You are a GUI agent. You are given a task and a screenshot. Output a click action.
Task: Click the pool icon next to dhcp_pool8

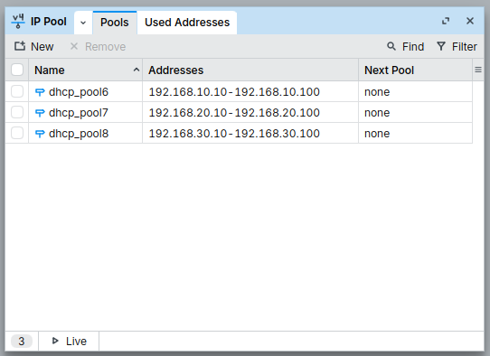(x=40, y=134)
